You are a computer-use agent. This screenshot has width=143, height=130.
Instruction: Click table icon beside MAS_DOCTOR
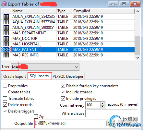pyautogui.click(x=6, y=39)
